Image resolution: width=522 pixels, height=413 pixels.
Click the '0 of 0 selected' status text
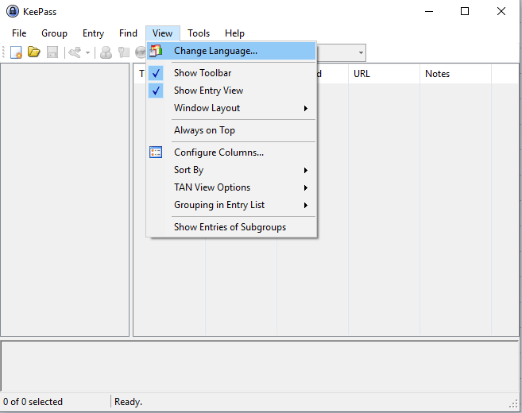pos(33,402)
